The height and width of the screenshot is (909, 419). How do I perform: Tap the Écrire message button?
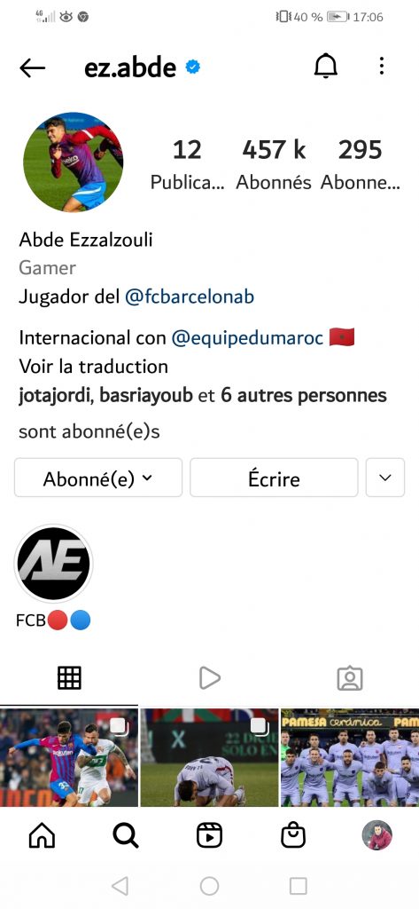[274, 478]
